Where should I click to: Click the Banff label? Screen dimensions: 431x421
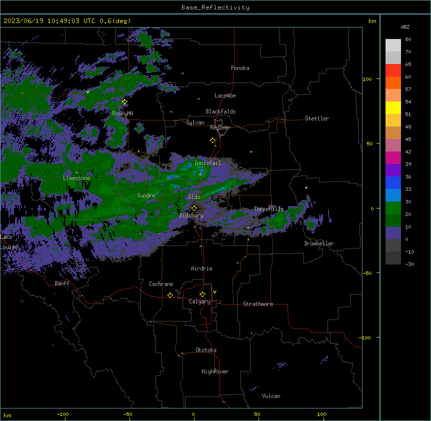click(62, 283)
